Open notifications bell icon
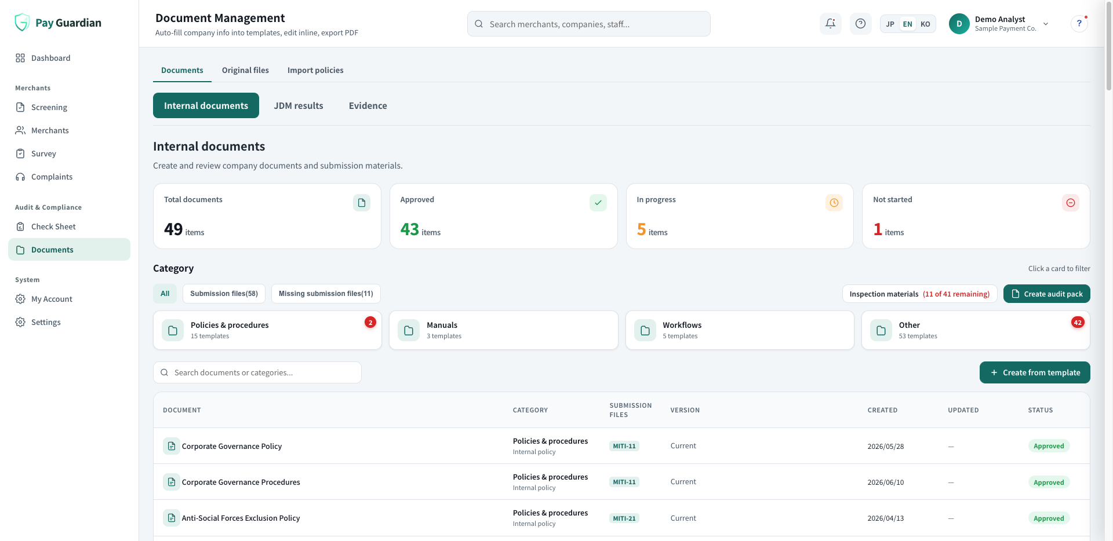Screen dimensions: 1113x541 pos(831,24)
